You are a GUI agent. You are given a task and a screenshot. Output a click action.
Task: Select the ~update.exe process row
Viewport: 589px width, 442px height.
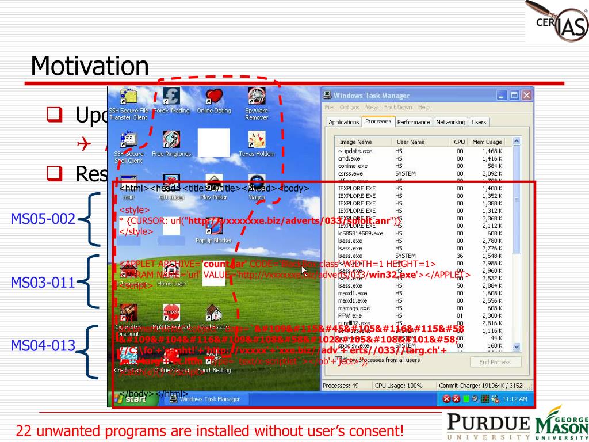click(420, 151)
